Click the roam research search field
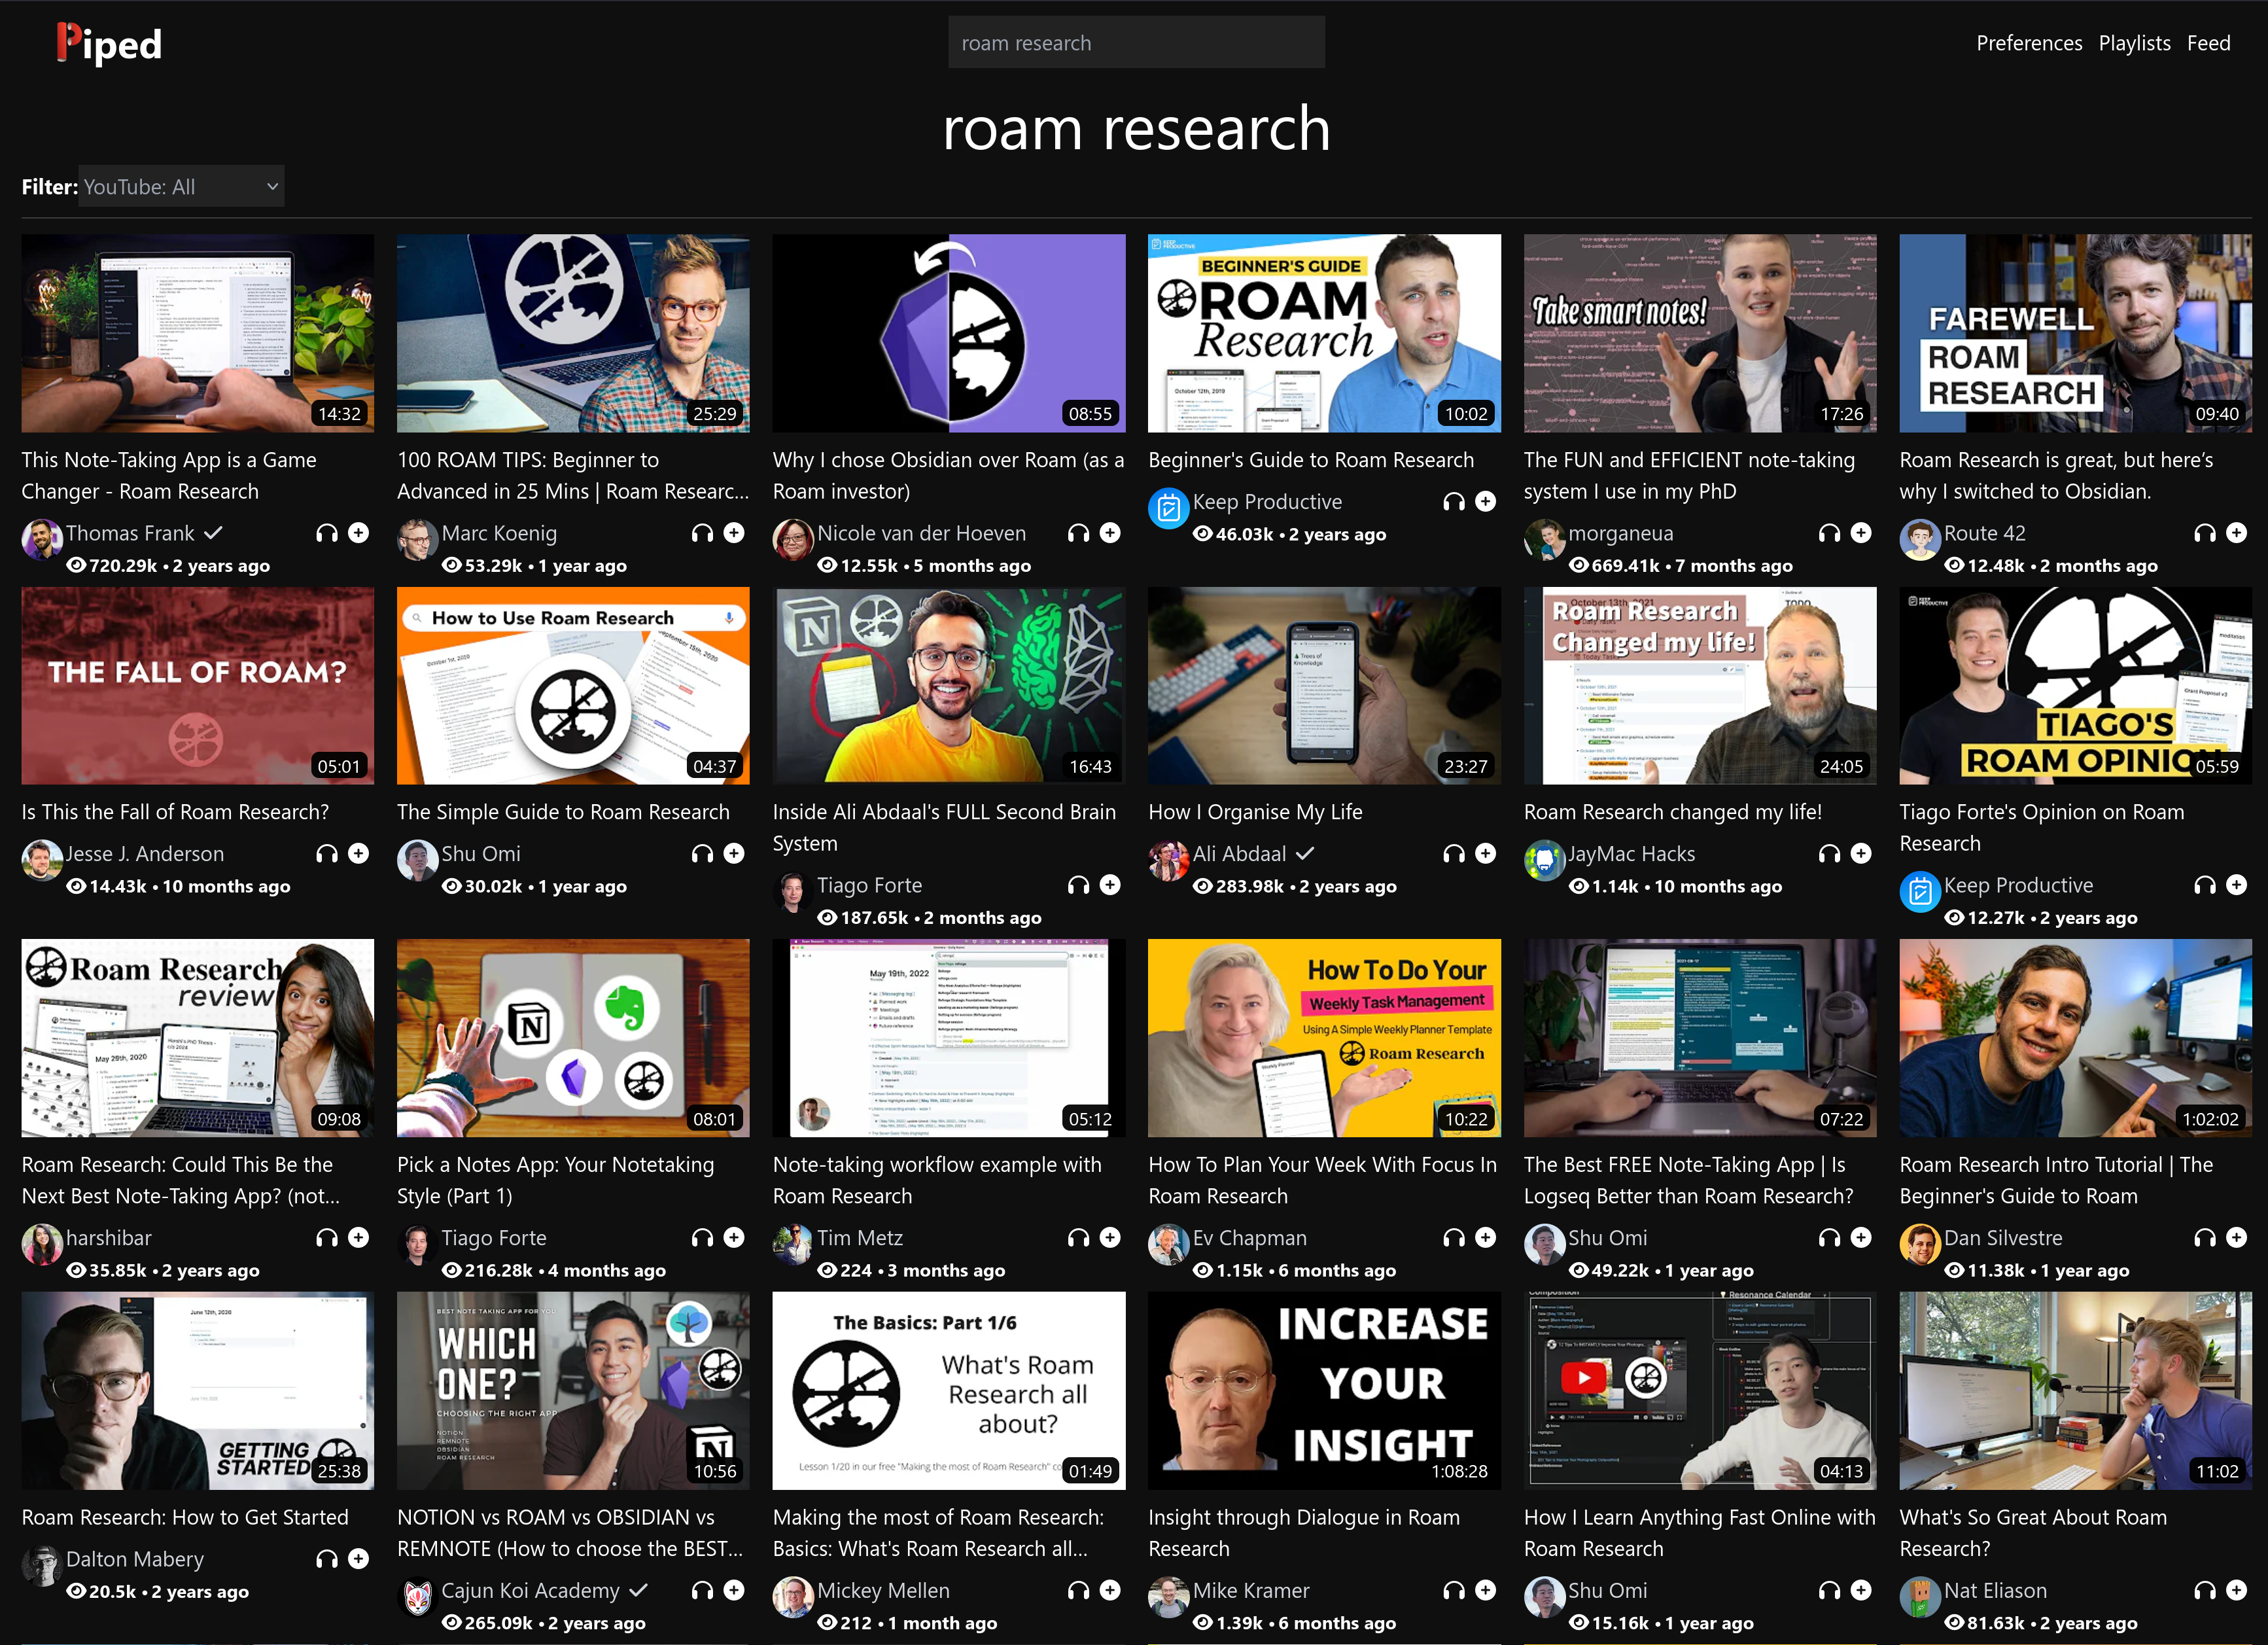The width and height of the screenshot is (2268, 1645). (1136, 43)
